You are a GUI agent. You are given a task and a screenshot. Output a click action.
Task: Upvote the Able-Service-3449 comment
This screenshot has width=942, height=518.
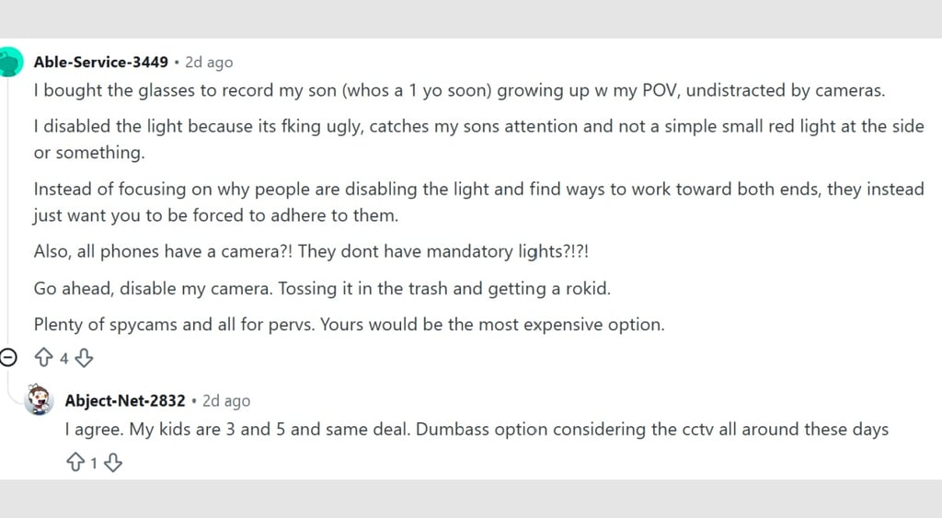(43, 358)
